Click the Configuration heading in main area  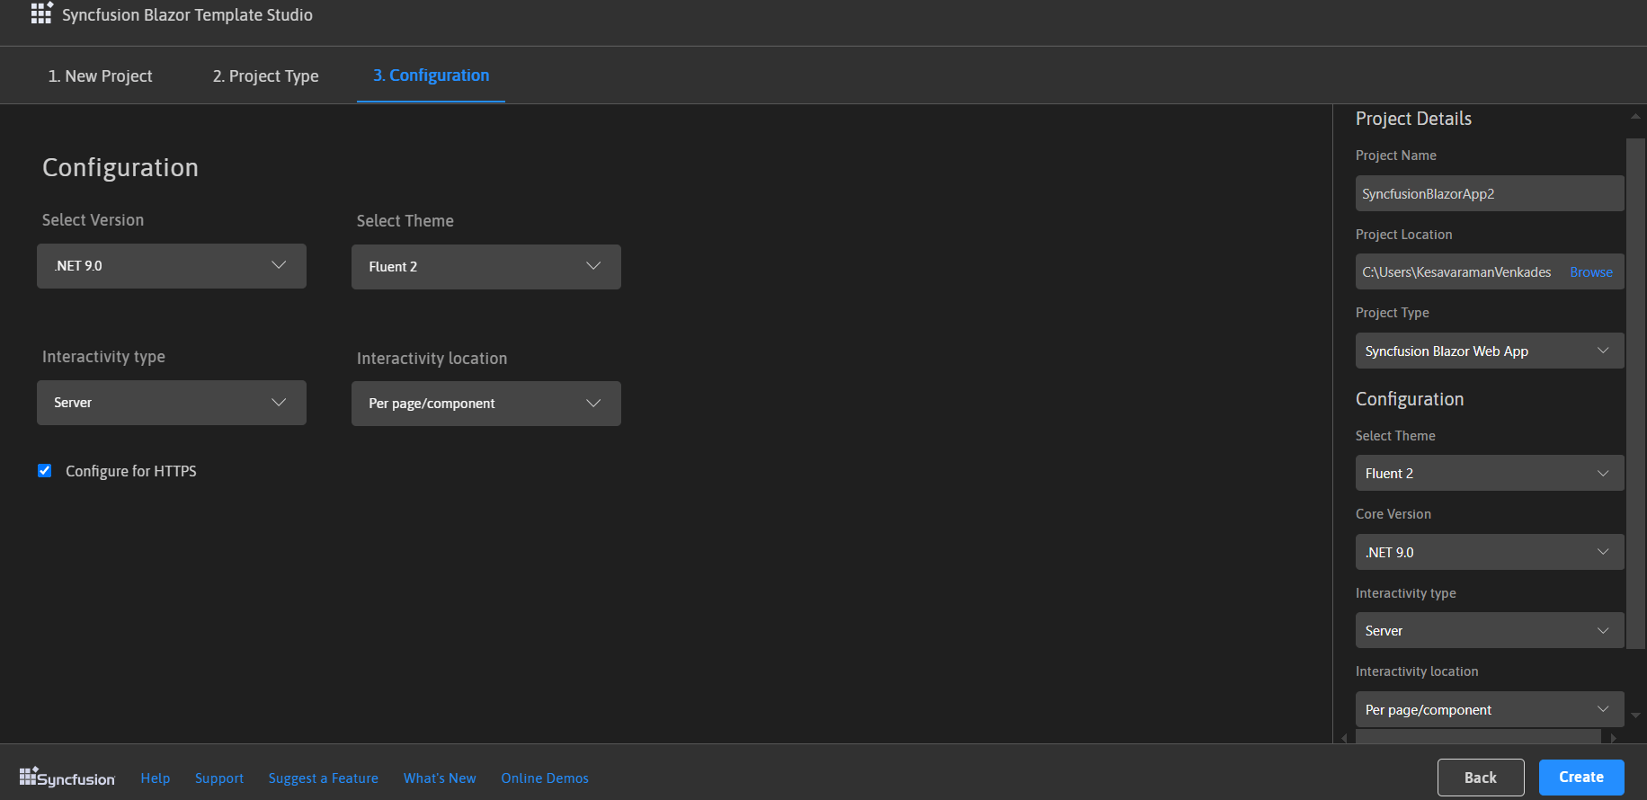click(x=120, y=168)
